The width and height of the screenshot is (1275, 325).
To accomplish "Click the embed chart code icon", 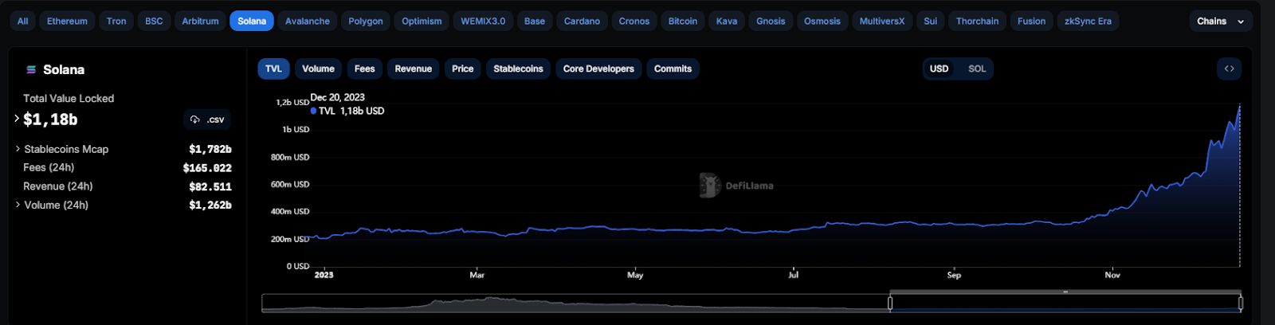I will click(x=1229, y=69).
